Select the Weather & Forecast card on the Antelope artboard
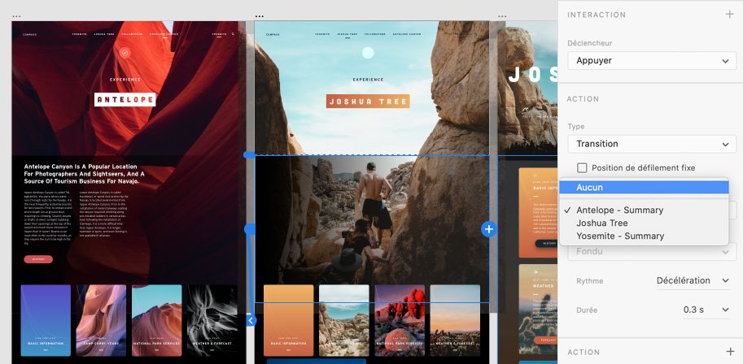 point(212,320)
